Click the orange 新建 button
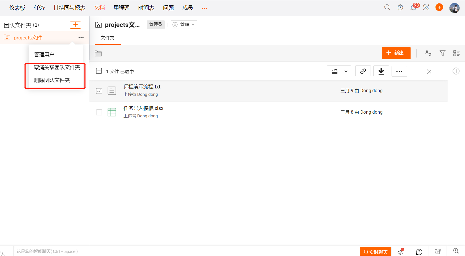 [396, 53]
